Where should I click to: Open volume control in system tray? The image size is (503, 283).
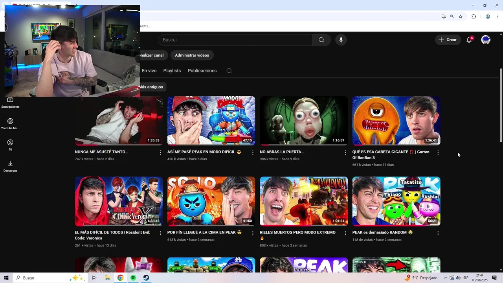pos(458,278)
